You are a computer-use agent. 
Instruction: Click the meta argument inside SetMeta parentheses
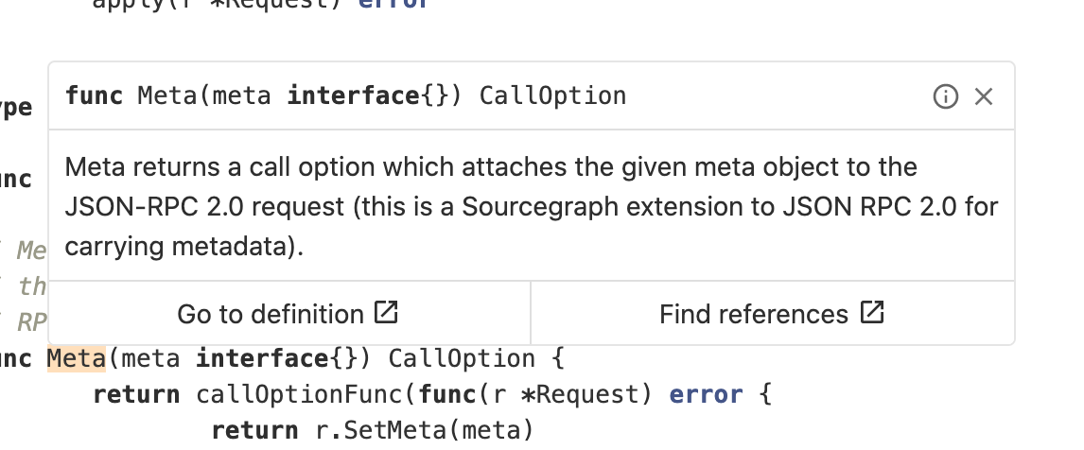click(x=491, y=431)
